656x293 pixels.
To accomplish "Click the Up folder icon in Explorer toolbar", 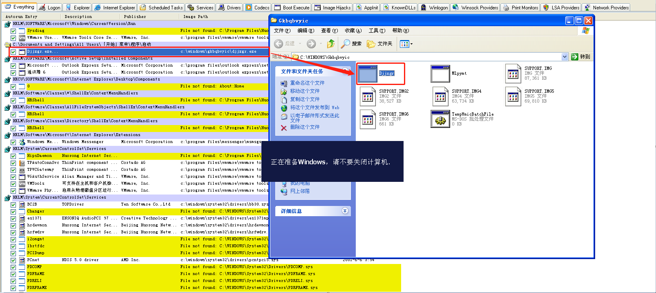I will coord(331,44).
